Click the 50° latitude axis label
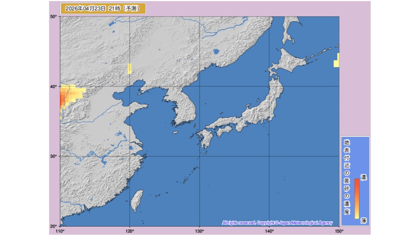The image size is (417, 235). 53,17
